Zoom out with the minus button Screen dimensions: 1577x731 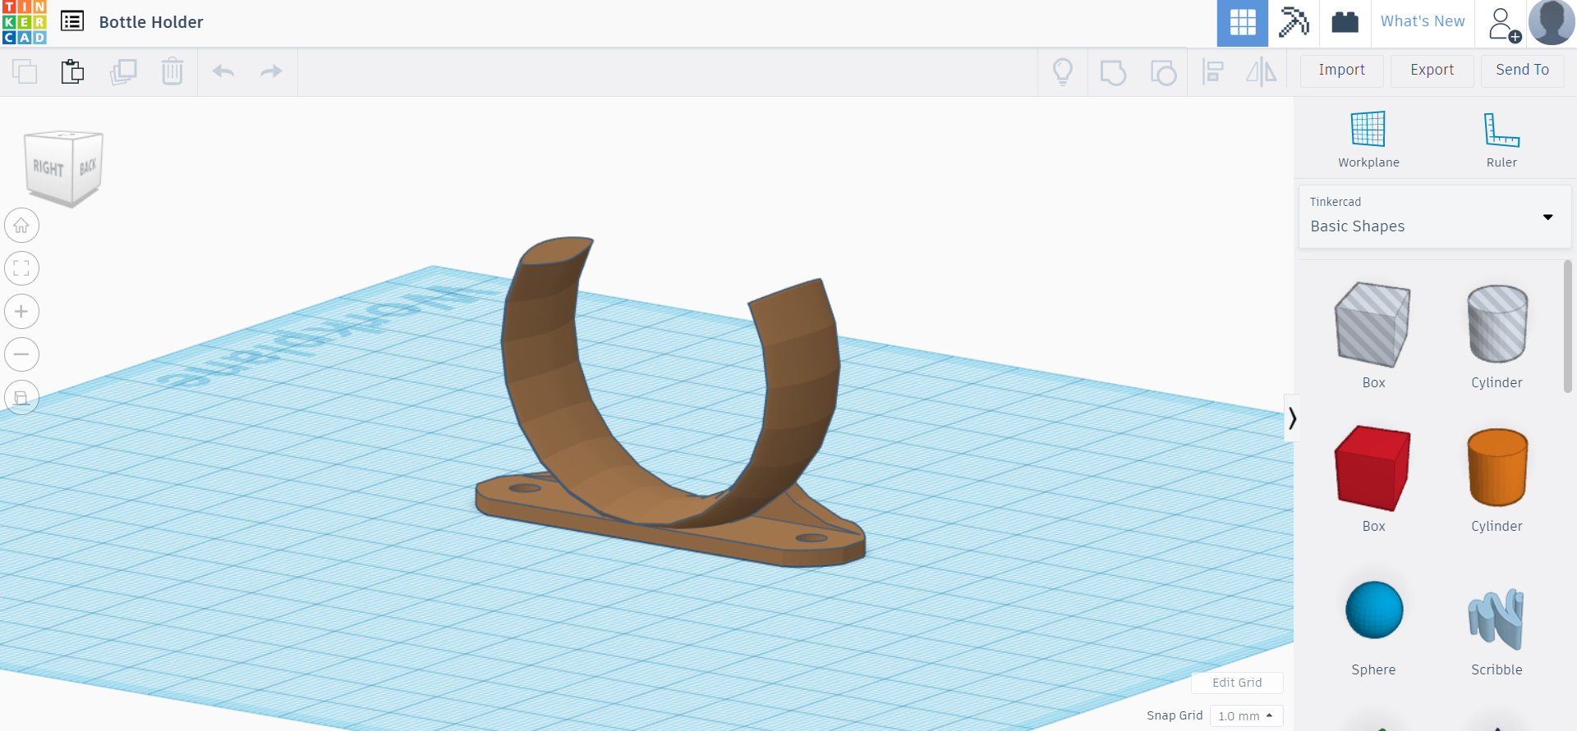(22, 354)
